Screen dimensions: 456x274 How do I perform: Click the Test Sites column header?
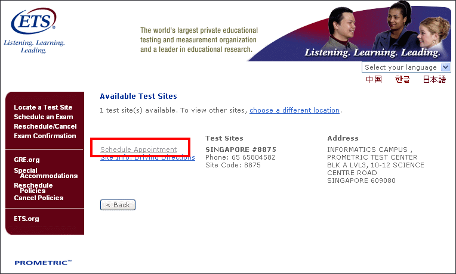[224, 138]
